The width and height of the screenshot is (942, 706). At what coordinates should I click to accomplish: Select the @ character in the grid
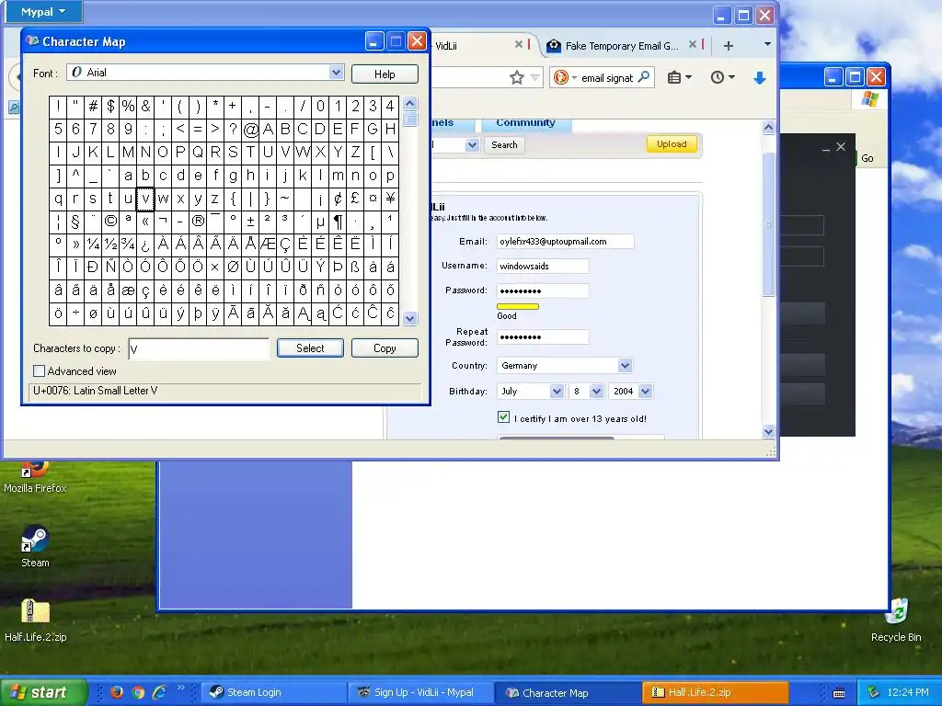[250, 129]
